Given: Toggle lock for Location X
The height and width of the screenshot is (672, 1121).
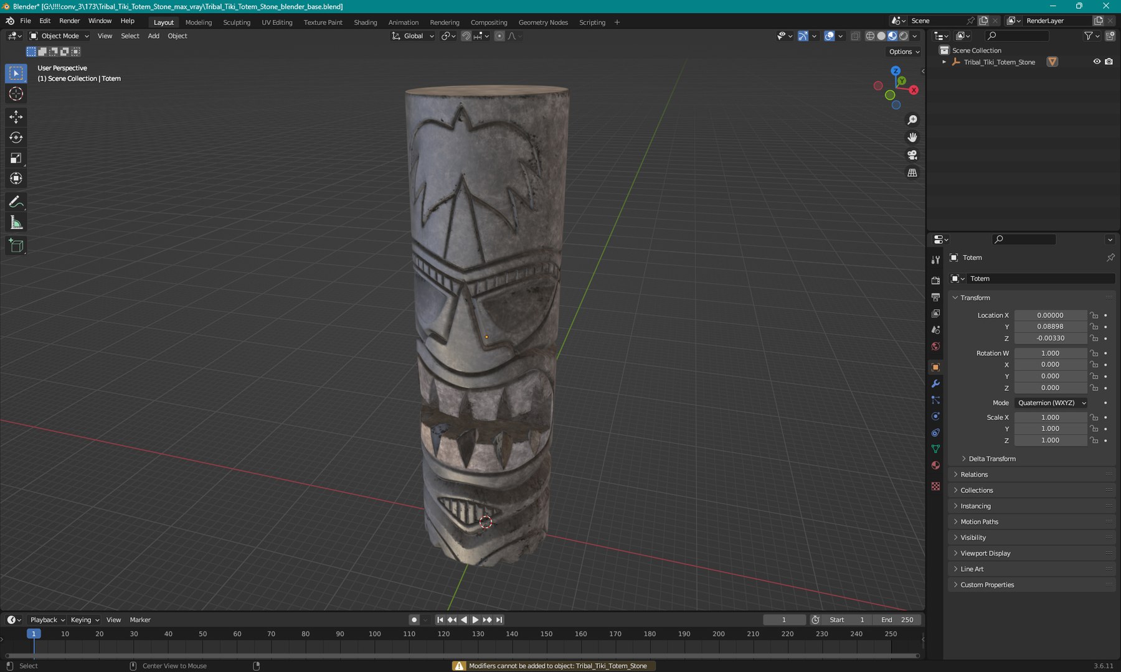Looking at the screenshot, I should [1094, 315].
